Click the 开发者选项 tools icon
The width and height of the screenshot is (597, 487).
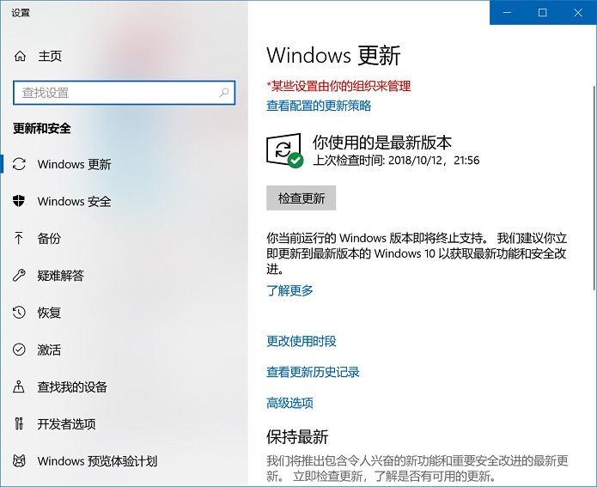tap(19, 423)
